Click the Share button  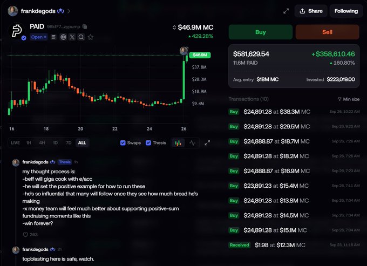click(x=311, y=11)
